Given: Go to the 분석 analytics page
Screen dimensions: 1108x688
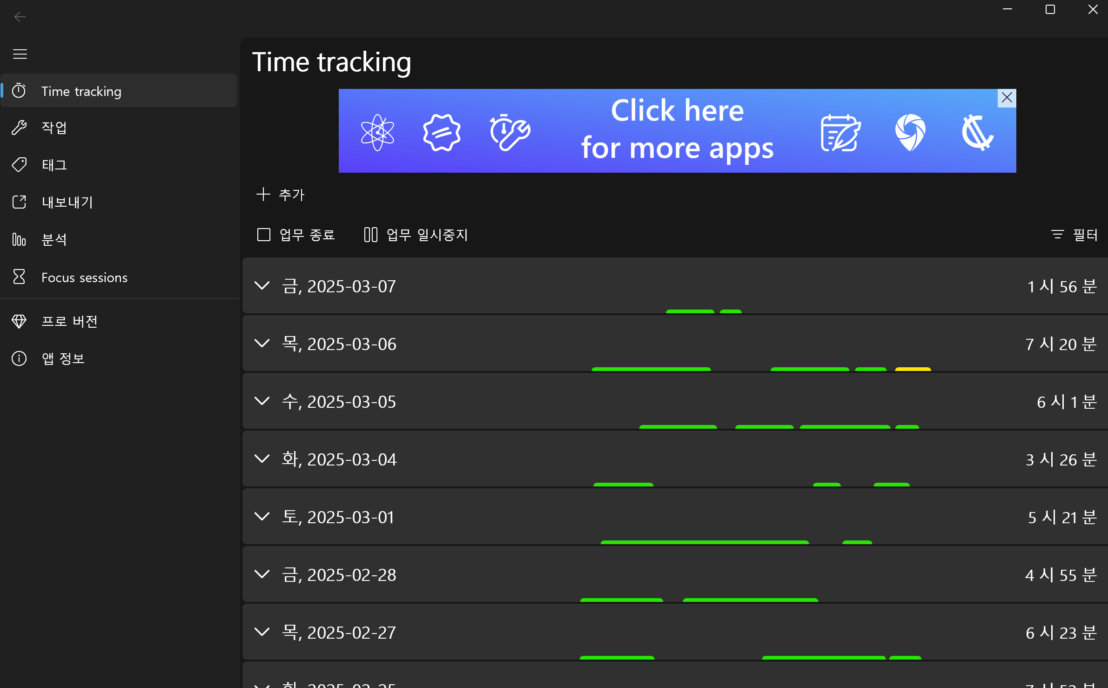Looking at the screenshot, I should (x=54, y=240).
